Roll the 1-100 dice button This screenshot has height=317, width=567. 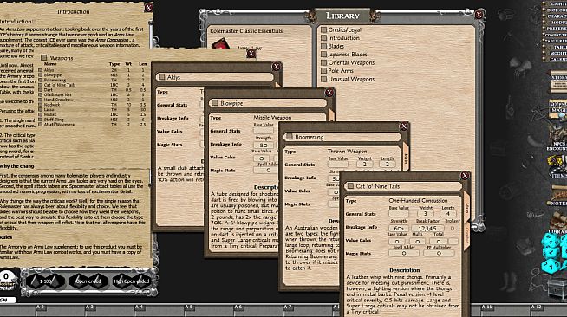tap(46, 281)
